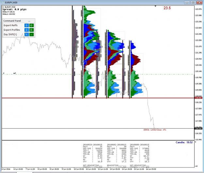
Task: Click the 122.446 price axis label
Action: (198, 34)
